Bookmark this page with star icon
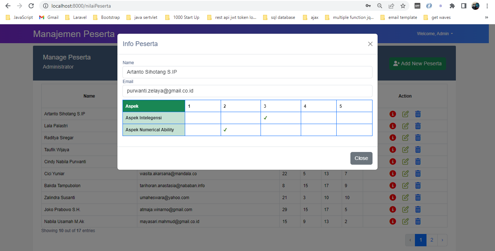 (x=403, y=6)
